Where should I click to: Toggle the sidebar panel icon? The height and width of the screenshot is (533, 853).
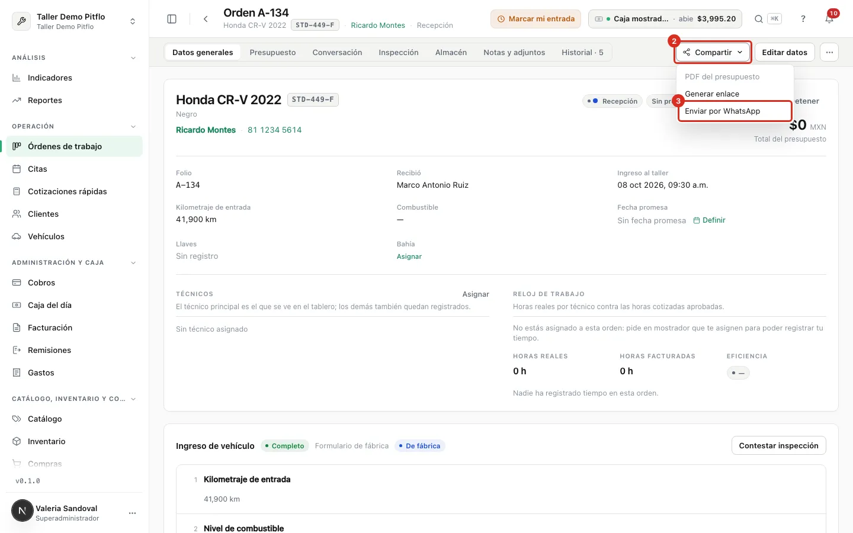[x=172, y=19]
